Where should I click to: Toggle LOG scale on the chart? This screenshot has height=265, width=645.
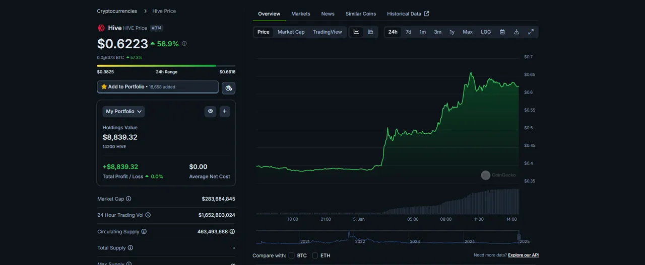(486, 32)
